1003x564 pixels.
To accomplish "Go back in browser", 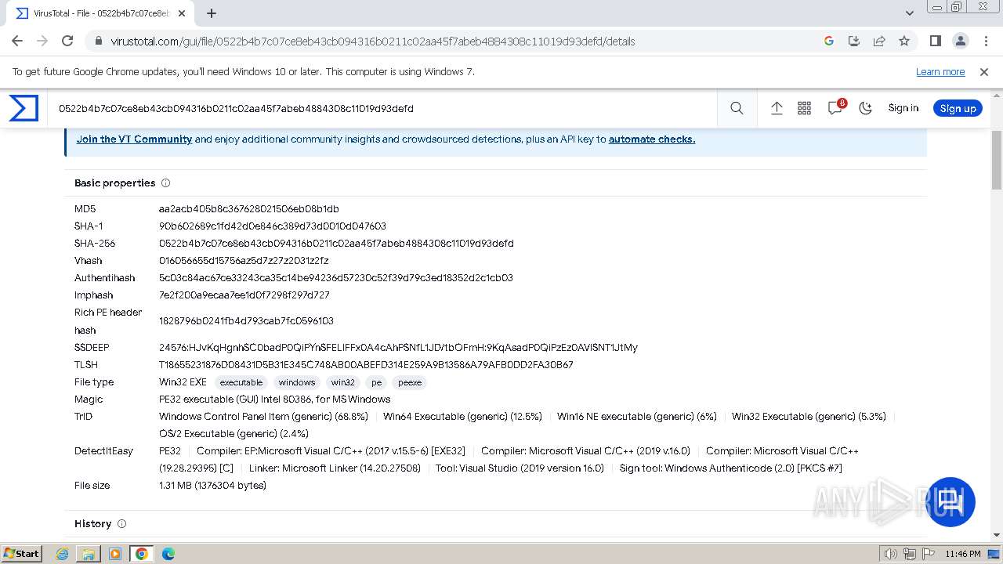I will pyautogui.click(x=17, y=41).
